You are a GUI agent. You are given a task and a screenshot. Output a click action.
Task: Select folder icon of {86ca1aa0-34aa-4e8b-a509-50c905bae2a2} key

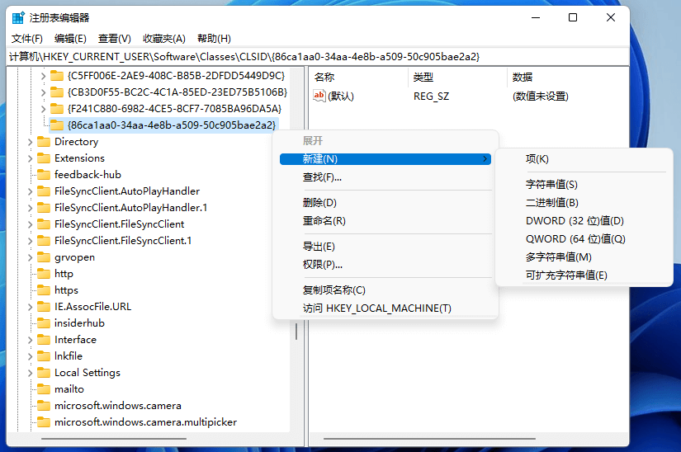tap(57, 125)
